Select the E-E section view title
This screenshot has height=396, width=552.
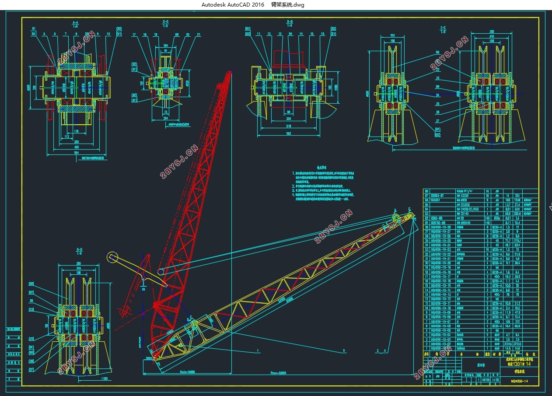pyautogui.click(x=443, y=28)
